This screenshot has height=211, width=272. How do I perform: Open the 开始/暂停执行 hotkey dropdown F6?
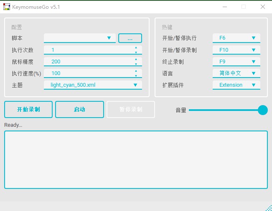(236, 38)
